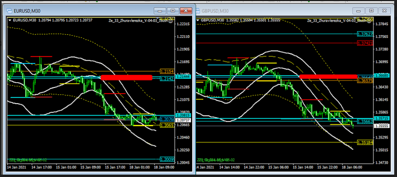The height and width of the screenshot is (177, 397).
Task: Select the red thick bar on GBPUSD chart
Action: [x=328, y=76]
